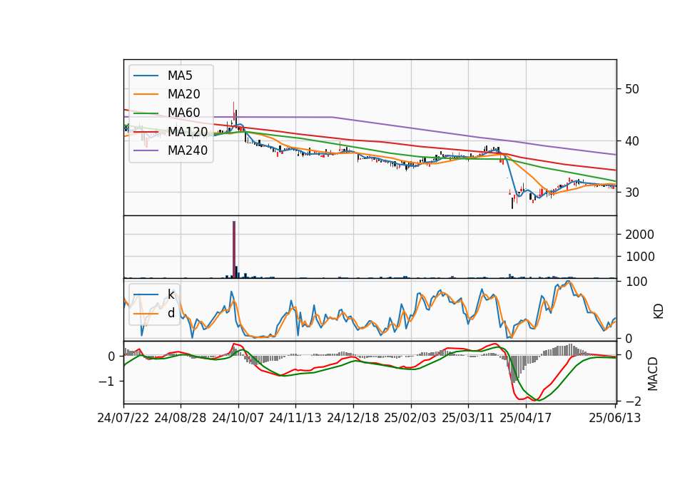Click the MACD left axis value −1

(x=106, y=381)
